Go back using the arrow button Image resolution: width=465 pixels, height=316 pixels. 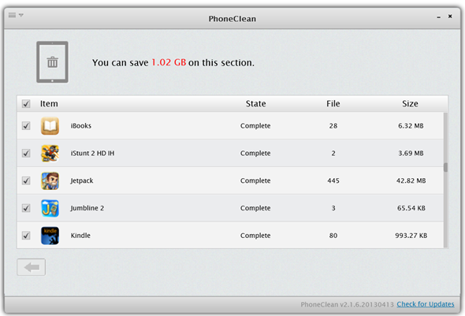pyautogui.click(x=32, y=267)
